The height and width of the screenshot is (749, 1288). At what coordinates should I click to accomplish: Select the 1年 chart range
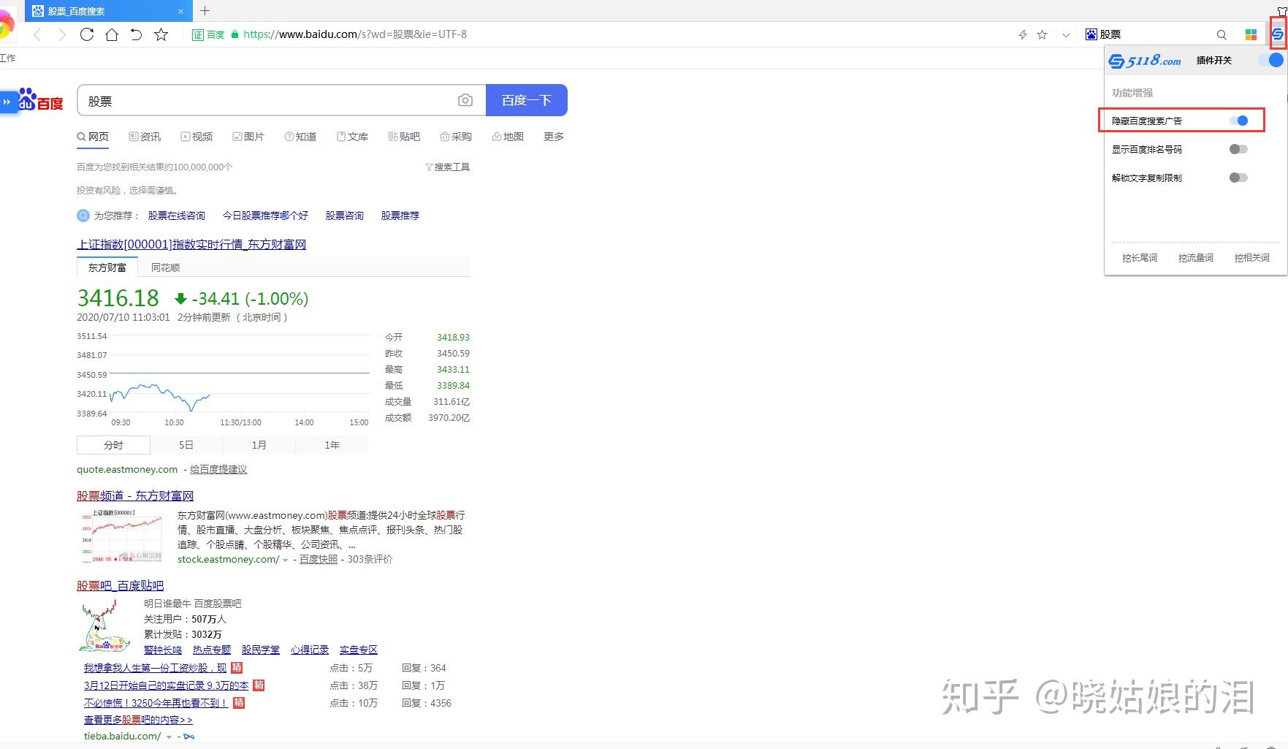pyautogui.click(x=332, y=445)
